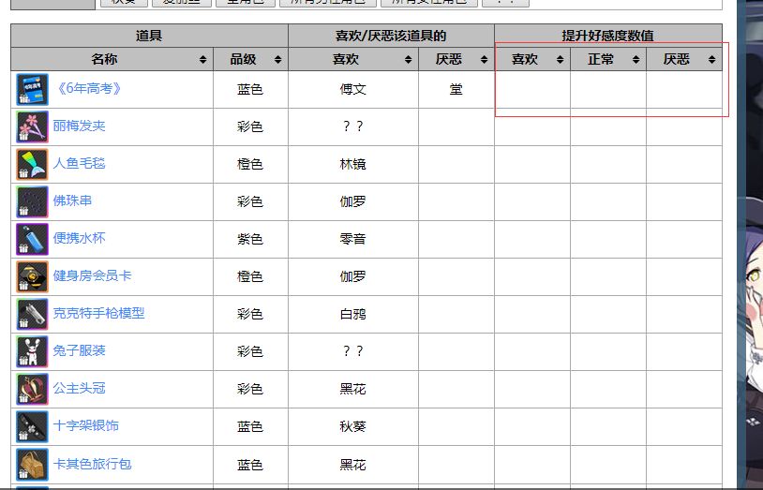
Task: Open the 卡其色旅行包 item link
Action: pyautogui.click(x=92, y=464)
